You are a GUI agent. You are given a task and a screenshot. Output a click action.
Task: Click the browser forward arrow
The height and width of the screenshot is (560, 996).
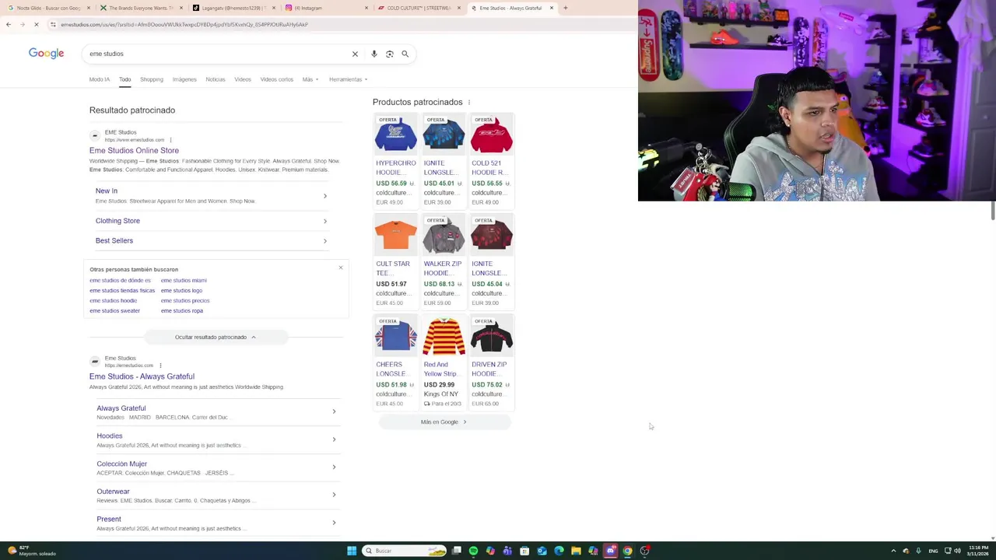pos(22,24)
